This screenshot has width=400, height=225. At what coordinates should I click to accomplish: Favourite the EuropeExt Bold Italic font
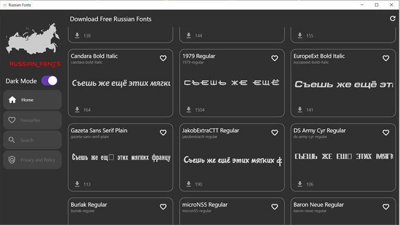pyautogui.click(x=386, y=58)
